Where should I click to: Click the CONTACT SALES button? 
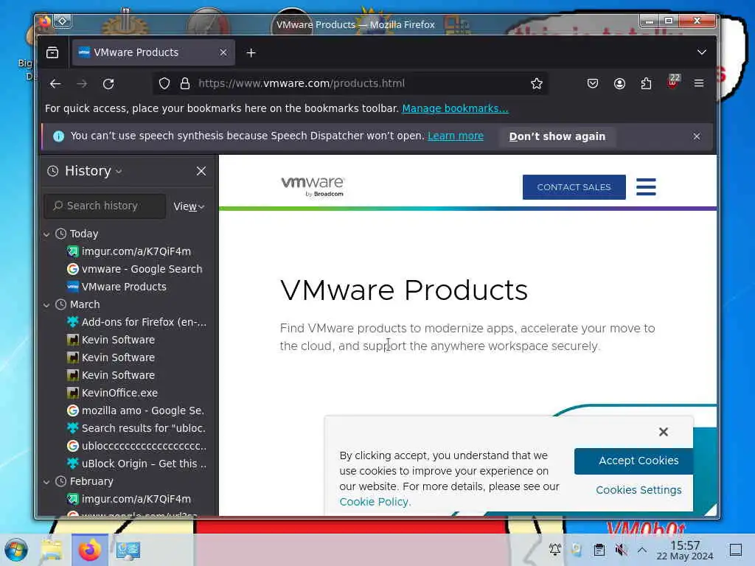pyautogui.click(x=574, y=186)
